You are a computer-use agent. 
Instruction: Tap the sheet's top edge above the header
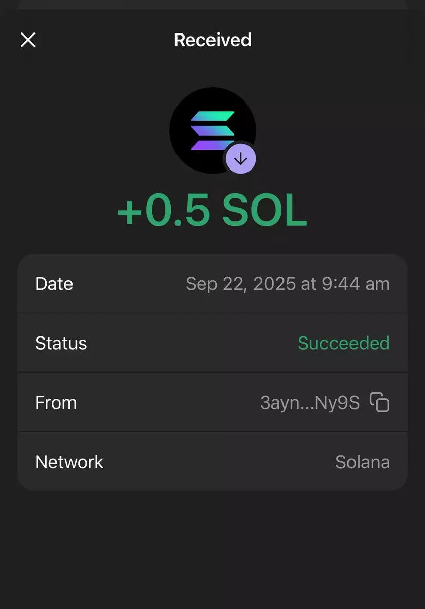point(213,5)
